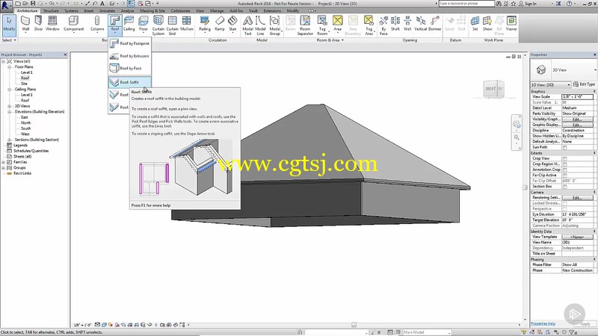The image size is (598, 336).
Task: Activate the Room Separator tool
Action: click(305, 25)
